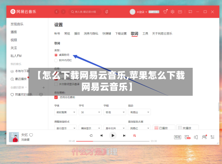
Task: Select the 桌面歌词 radio button
Action: [56, 55]
